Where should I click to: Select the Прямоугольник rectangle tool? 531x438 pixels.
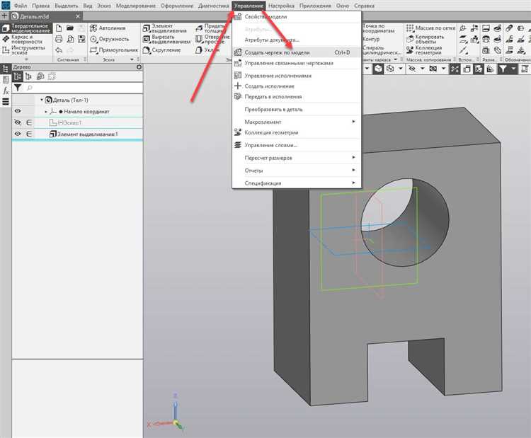coord(114,50)
